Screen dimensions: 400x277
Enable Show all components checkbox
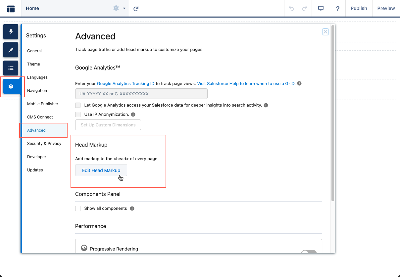pos(78,208)
